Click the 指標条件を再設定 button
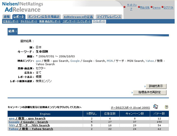 tap(150, 93)
